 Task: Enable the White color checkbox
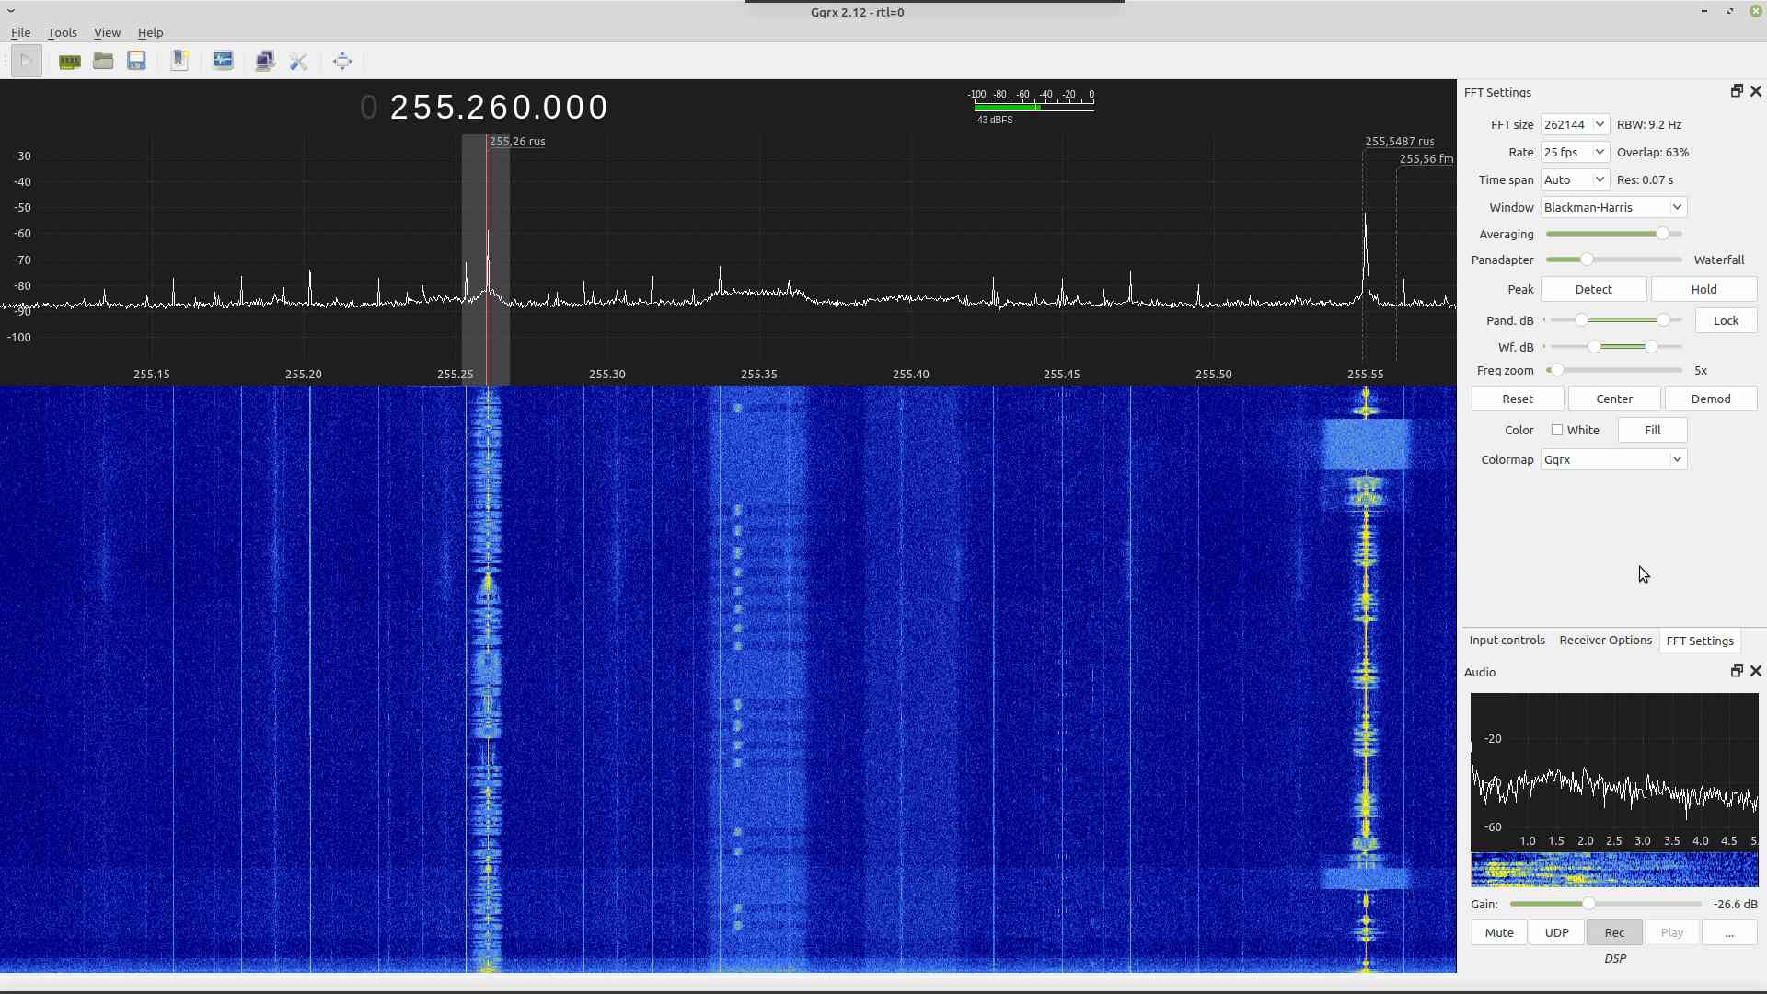[1557, 430]
